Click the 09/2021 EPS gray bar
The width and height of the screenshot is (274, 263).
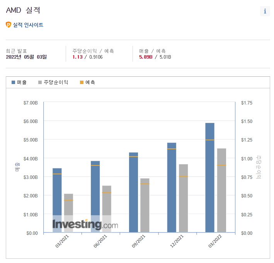coord(145,205)
